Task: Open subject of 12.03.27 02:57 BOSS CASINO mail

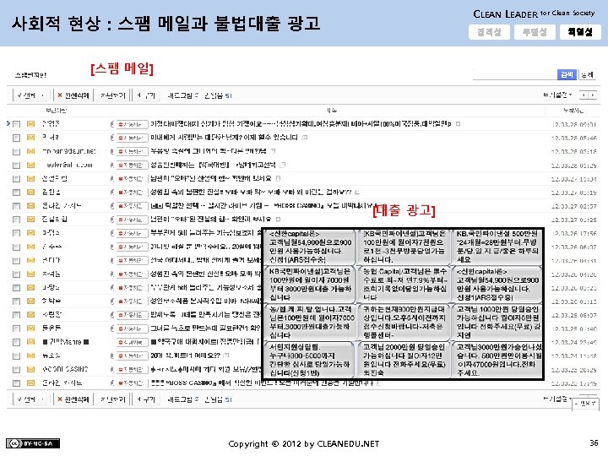Action: pos(262,205)
